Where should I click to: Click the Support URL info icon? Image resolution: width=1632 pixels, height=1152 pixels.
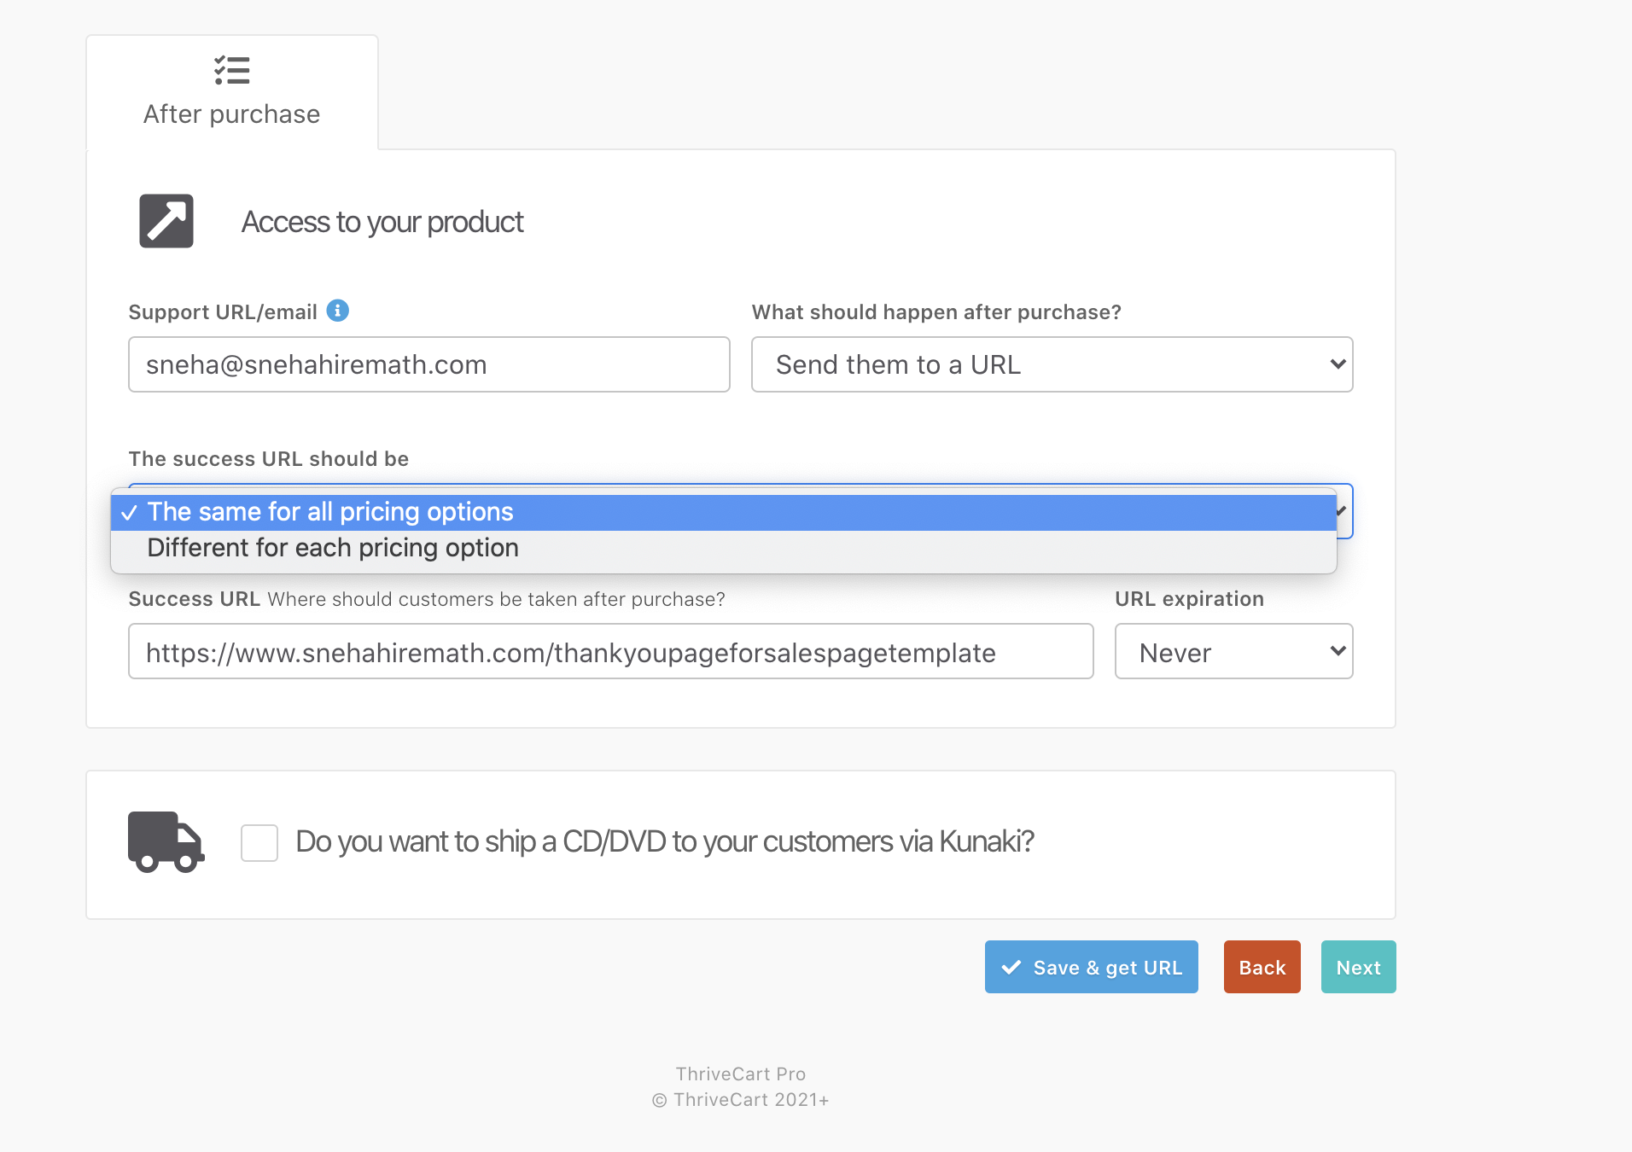[x=338, y=311]
